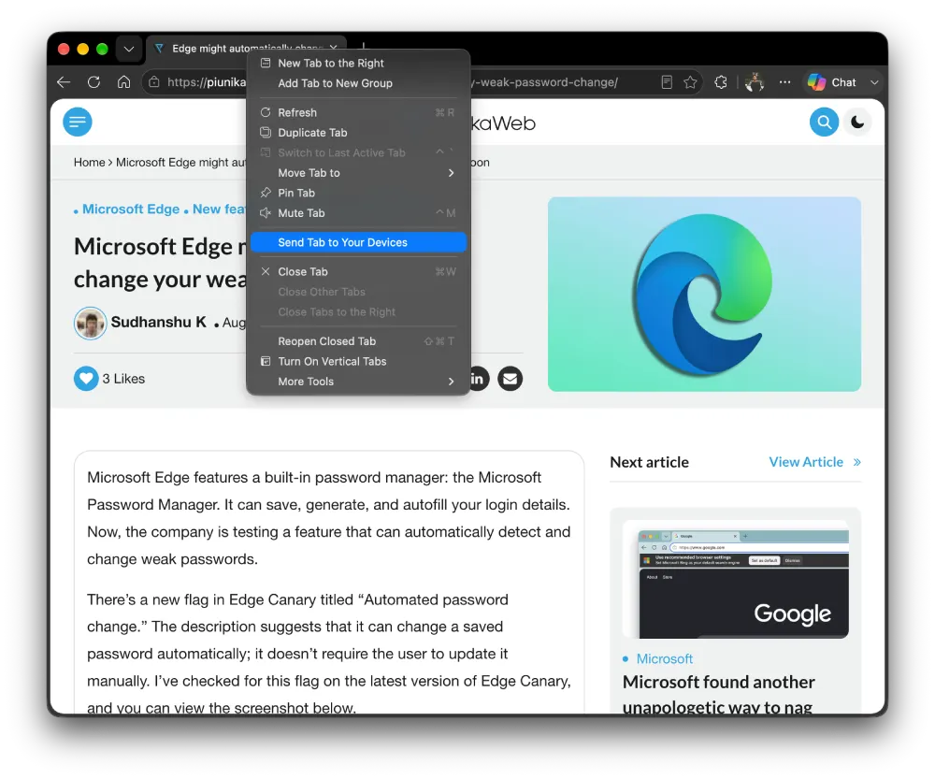Click the Home breadcrumb link
The width and height of the screenshot is (935, 779).
[x=90, y=162]
